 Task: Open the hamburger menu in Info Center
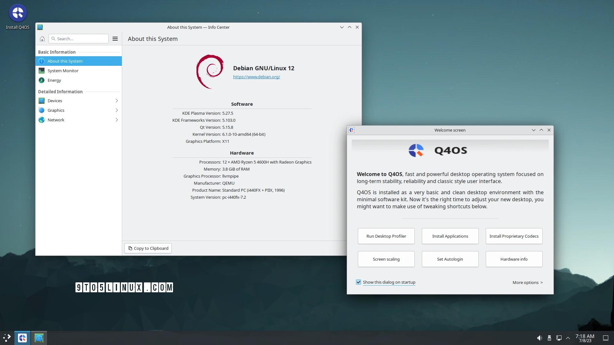(x=115, y=38)
